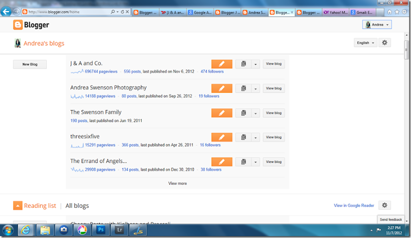Switch to the J & A an... browser tab
This screenshot has height=238, width=411.
(173, 12)
